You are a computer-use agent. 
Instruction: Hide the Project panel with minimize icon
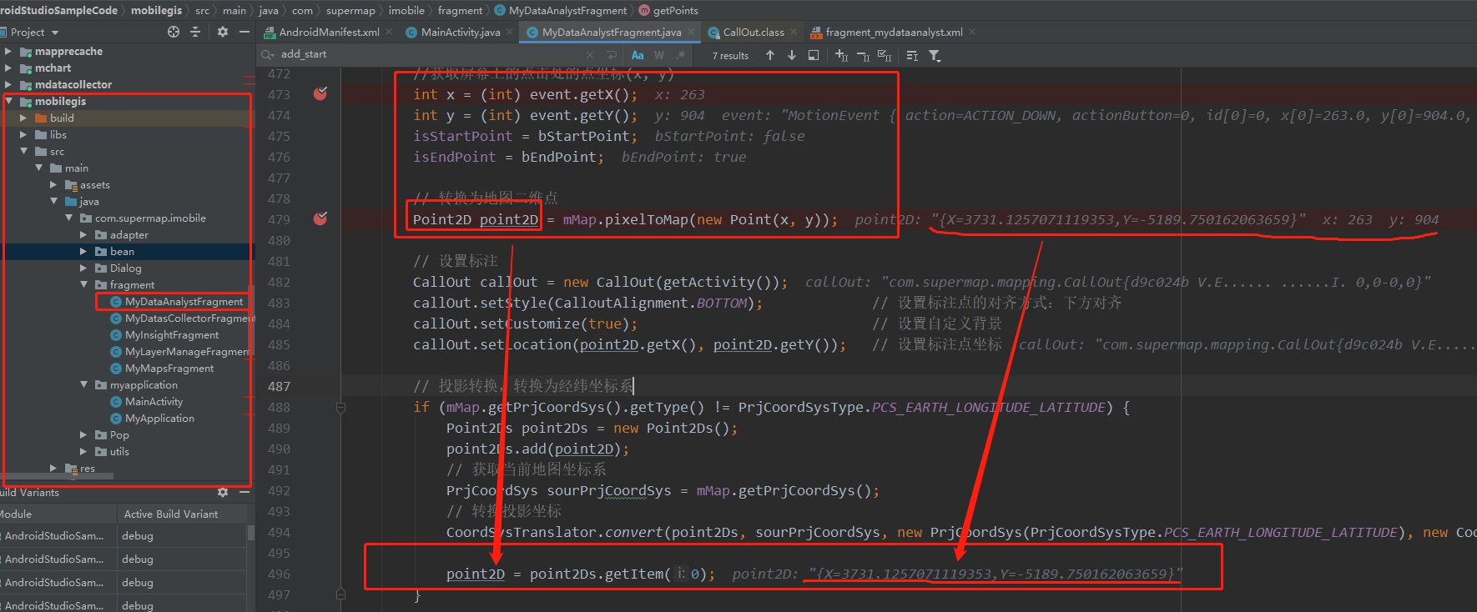pyautogui.click(x=244, y=32)
